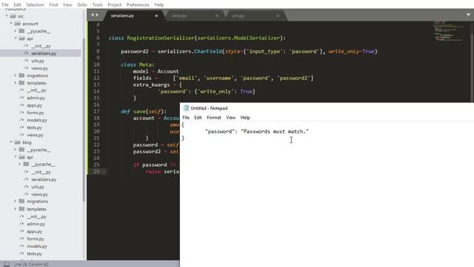474x267 pixels.
Task: Open Notepad's Help menu
Action: click(x=245, y=117)
